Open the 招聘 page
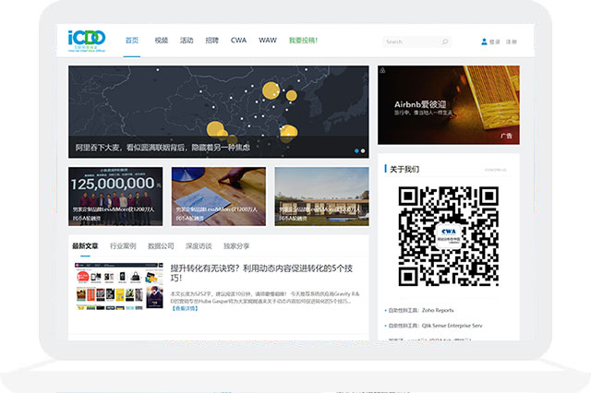Viewport: 591px width, 393px height. tap(211, 41)
